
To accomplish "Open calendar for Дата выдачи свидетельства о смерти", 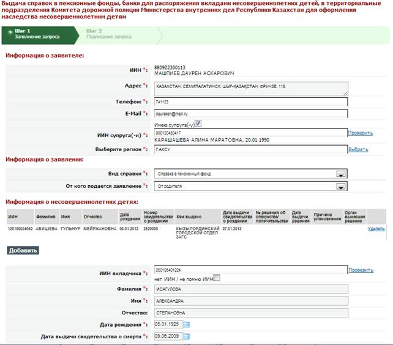I will (x=187, y=336).
